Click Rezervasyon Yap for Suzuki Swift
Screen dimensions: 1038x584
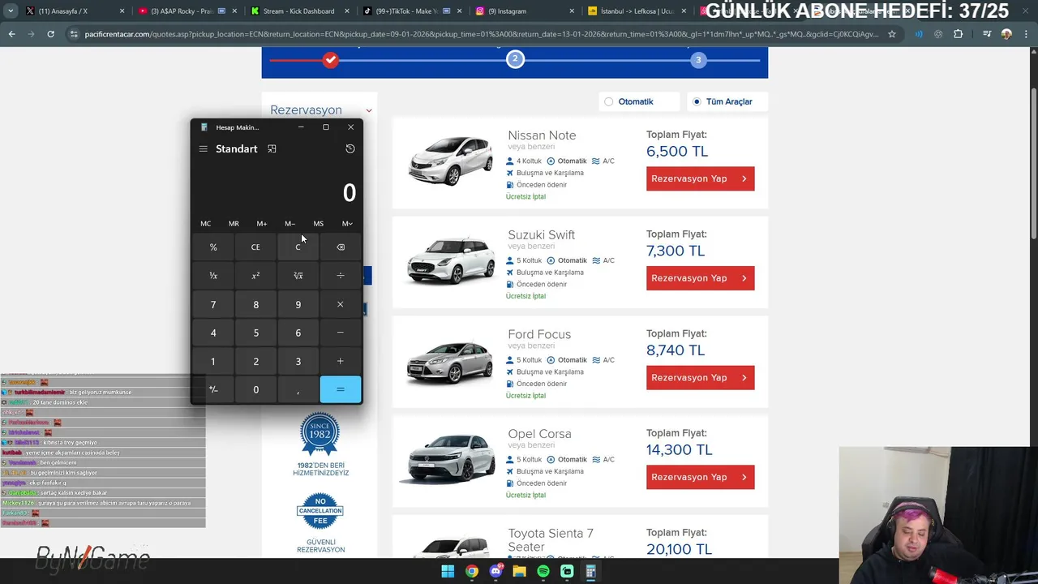click(x=701, y=278)
